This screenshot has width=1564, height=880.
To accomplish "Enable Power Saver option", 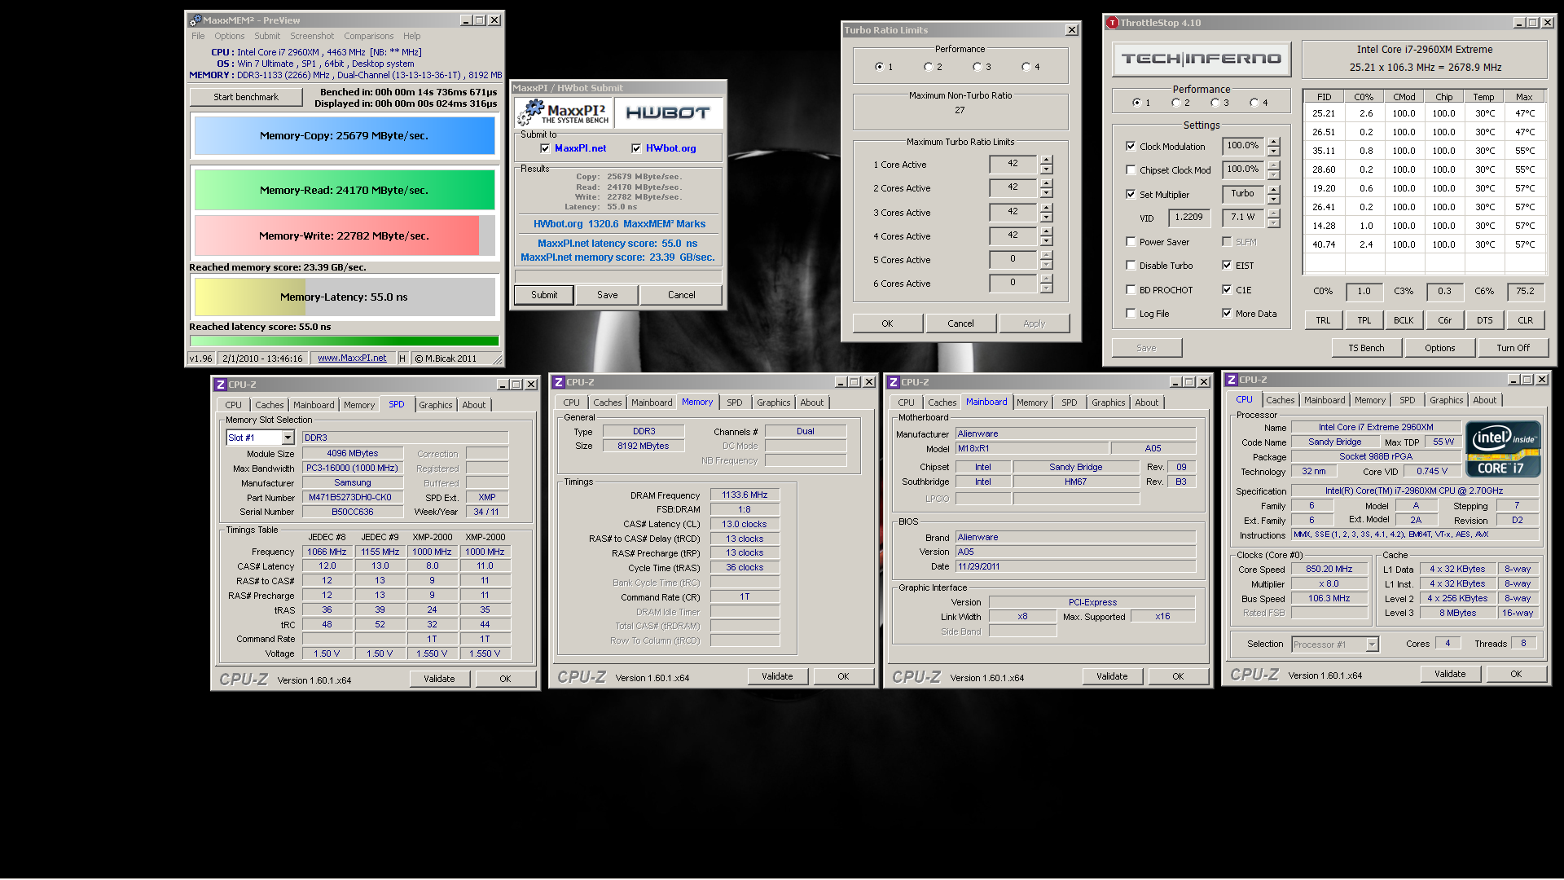I will point(1131,242).
